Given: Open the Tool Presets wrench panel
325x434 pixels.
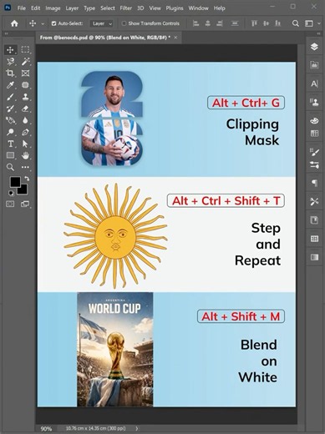Looking at the screenshot, I should tap(314, 201).
